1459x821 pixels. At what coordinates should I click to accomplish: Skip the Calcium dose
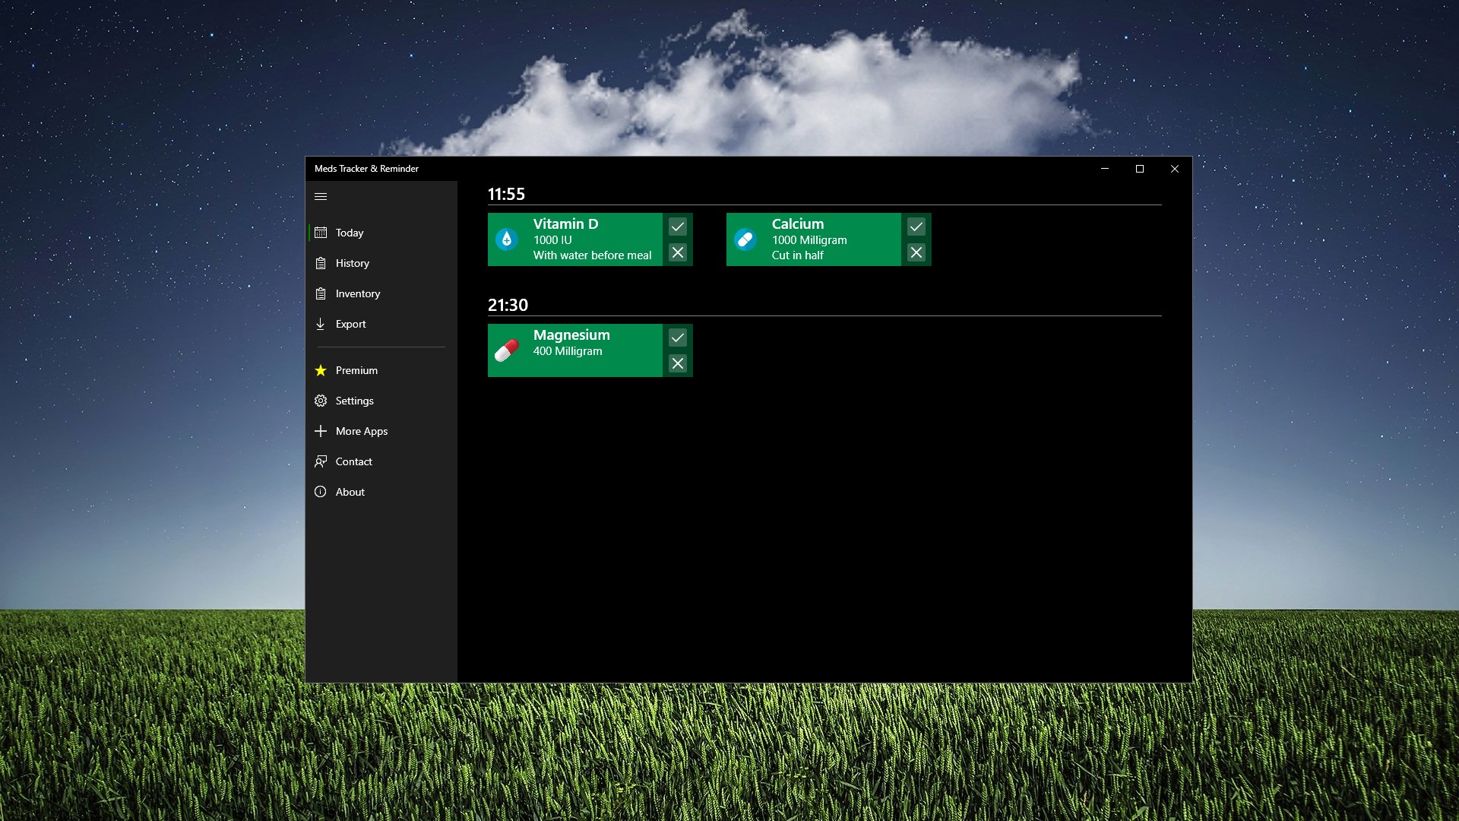pyautogui.click(x=916, y=252)
